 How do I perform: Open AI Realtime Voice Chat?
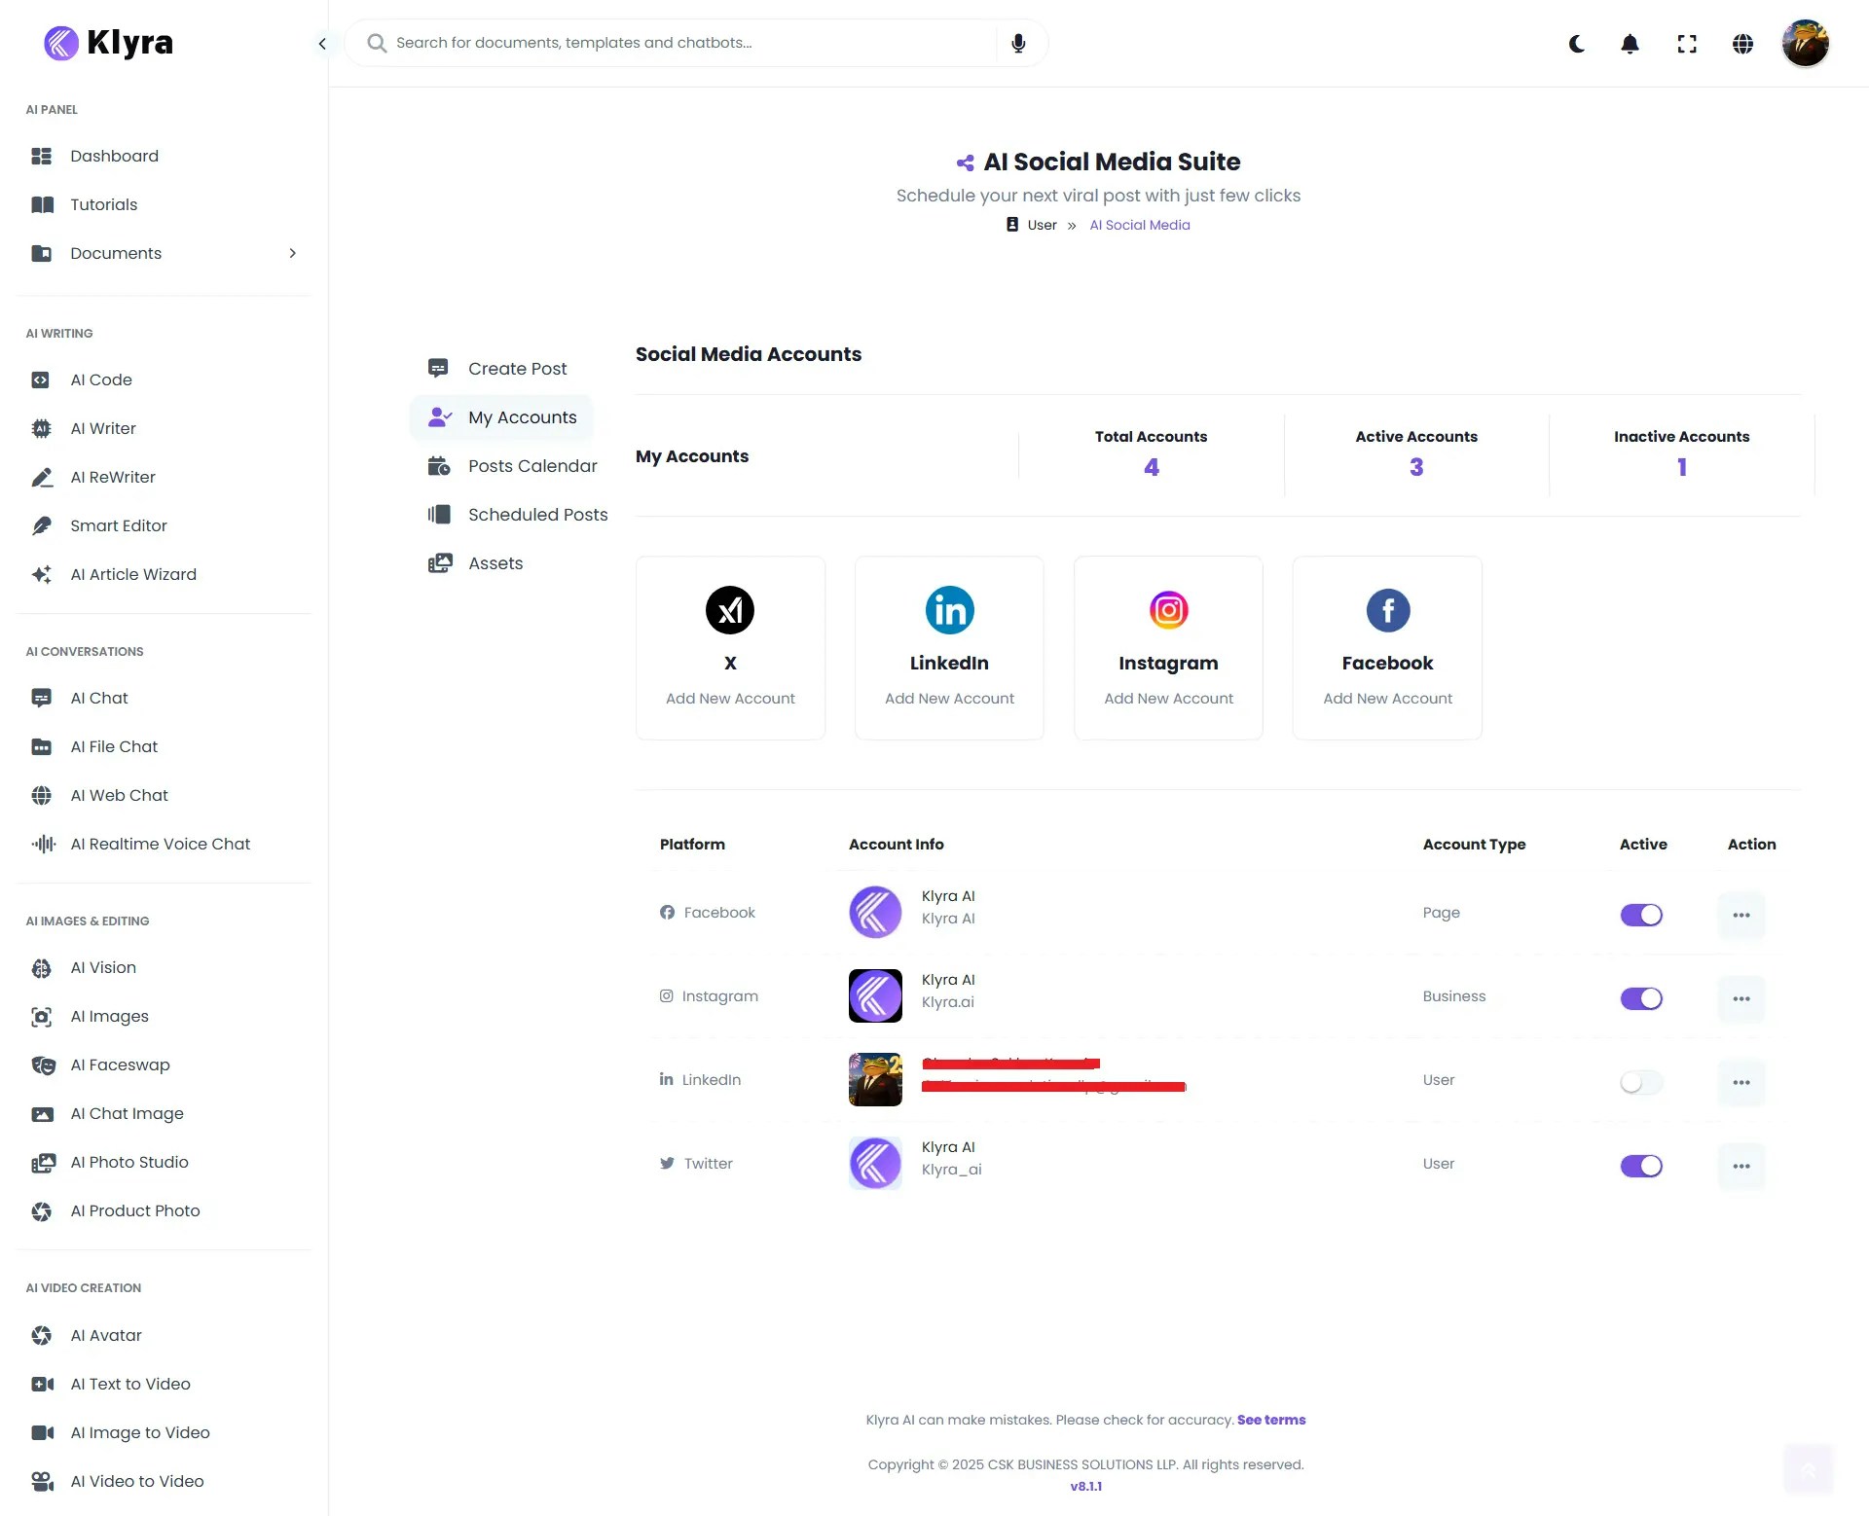click(161, 844)
